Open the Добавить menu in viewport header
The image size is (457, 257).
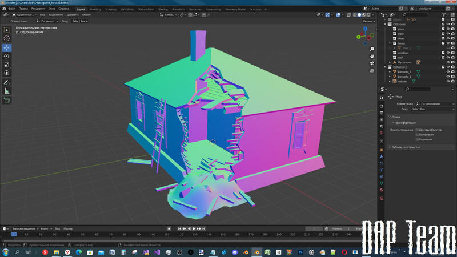point(73,15)
